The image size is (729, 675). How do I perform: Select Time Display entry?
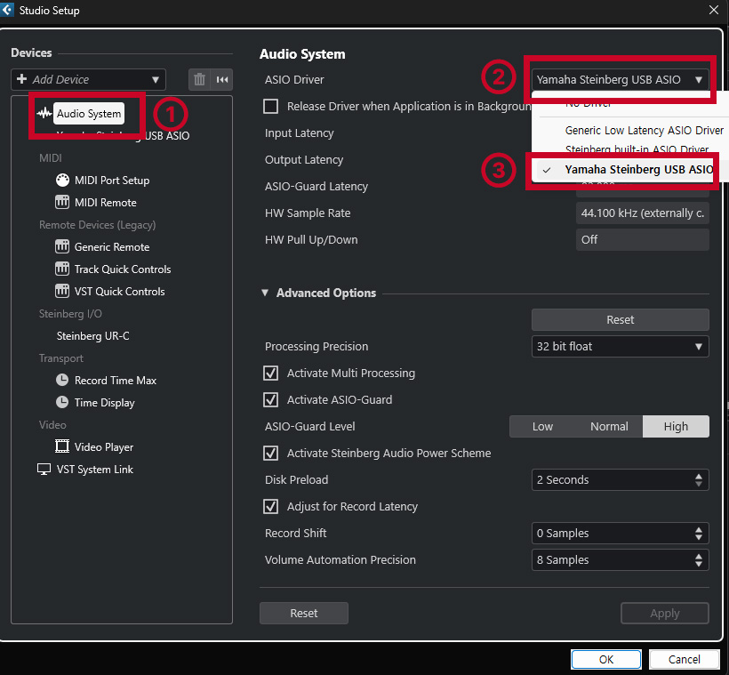[x=105, y=402]
